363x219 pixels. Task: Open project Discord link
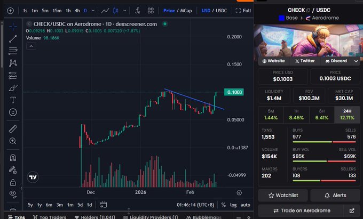tap(336, 61)
